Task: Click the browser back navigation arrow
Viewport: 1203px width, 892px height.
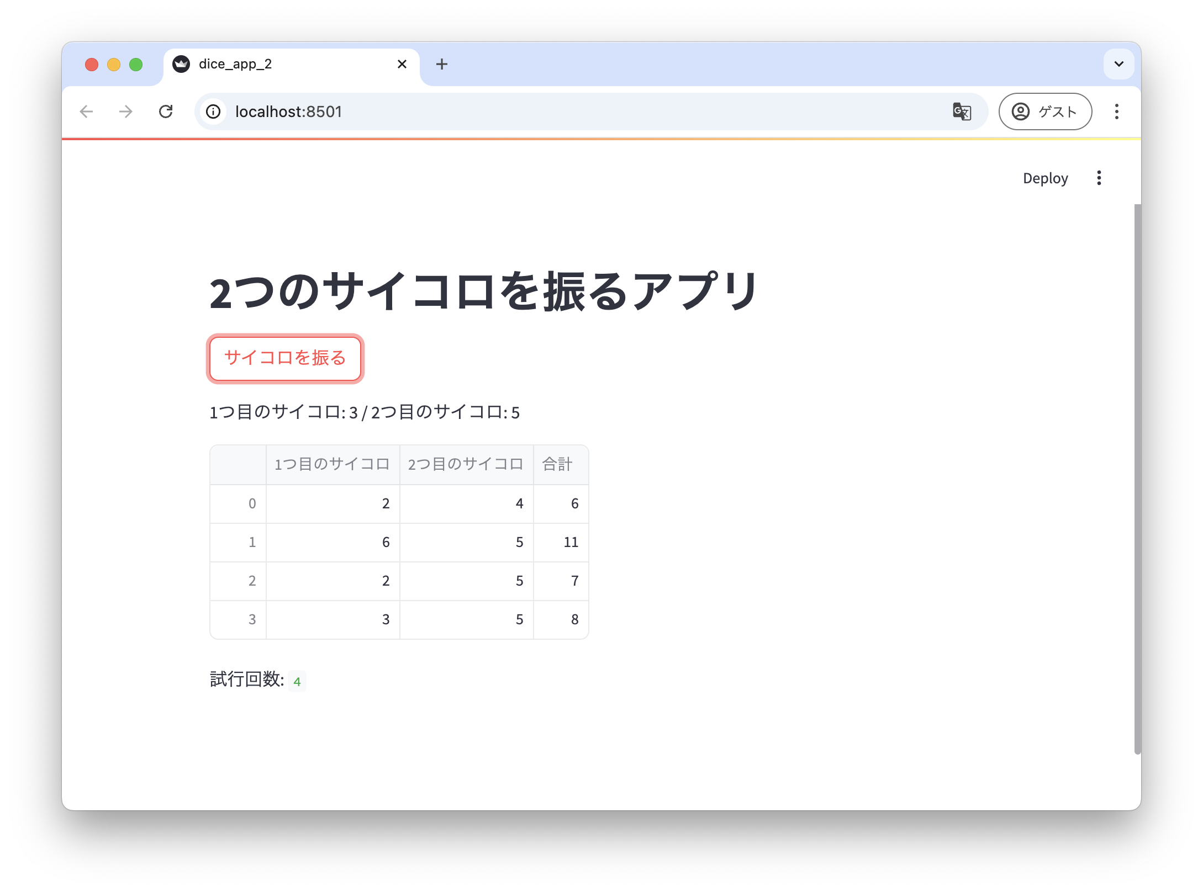Action: 87,112
